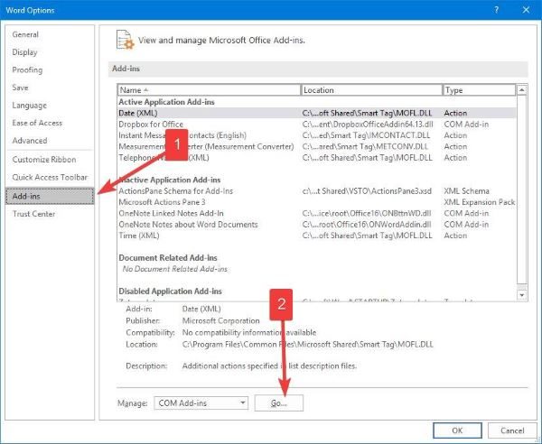Select the Dropbox for Office add-in row

click(317, 125)
